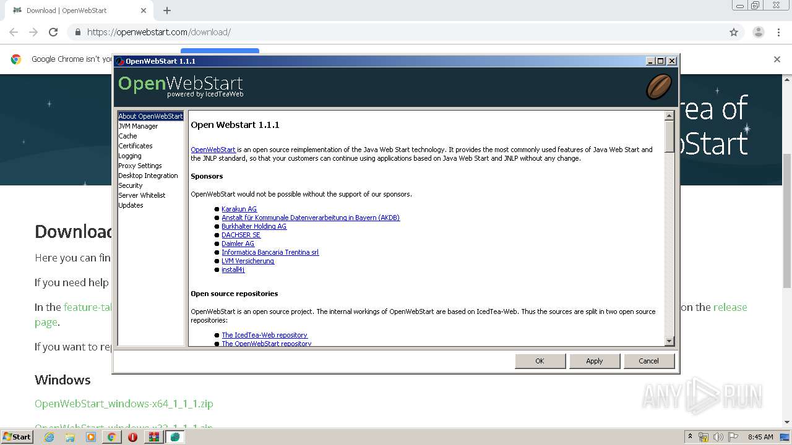Open Informatica Bancaria Trentina srl link

270,252
